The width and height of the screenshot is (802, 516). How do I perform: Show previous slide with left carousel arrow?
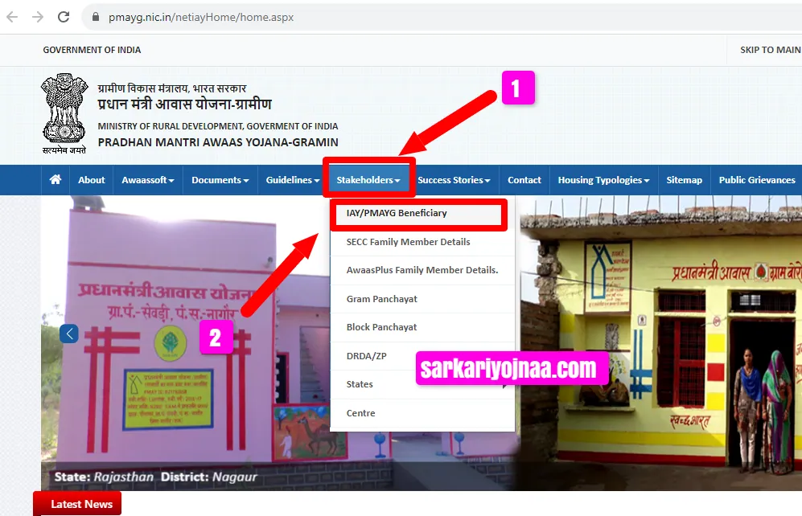[x=69, y=334]
